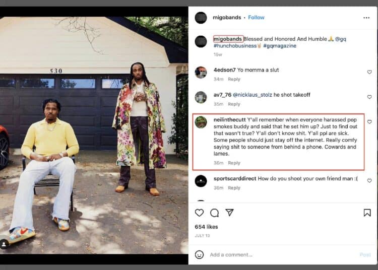
Task: Reply to 4edson7's comment
Action: [234, 80]
